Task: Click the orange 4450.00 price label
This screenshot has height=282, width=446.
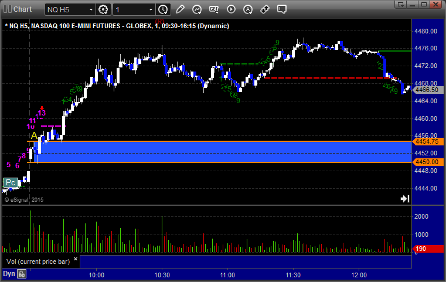Action: pyautogui.click(x=427, y=162)
